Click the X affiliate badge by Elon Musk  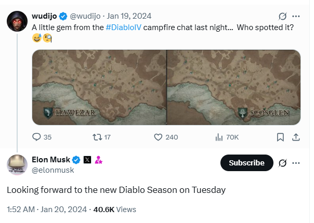point(87,160)
